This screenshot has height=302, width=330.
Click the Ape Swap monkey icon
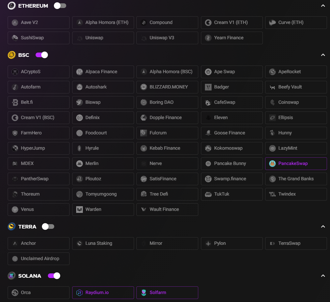click(x=208, y=72)
